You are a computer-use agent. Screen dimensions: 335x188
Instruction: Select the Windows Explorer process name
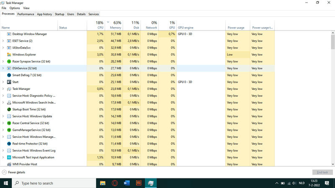(x=24, y=55)
